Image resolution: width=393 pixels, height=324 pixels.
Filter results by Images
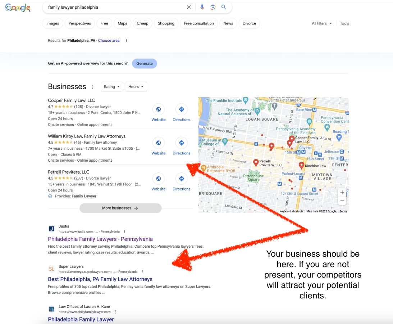[52, 23]
